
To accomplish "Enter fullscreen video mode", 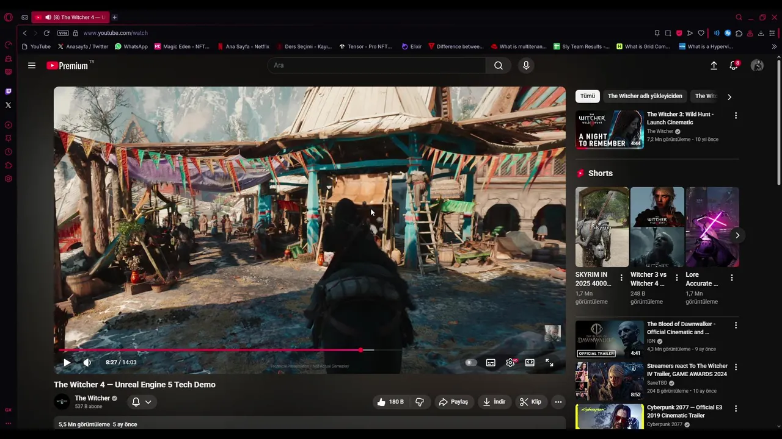I will click(549, 362).
